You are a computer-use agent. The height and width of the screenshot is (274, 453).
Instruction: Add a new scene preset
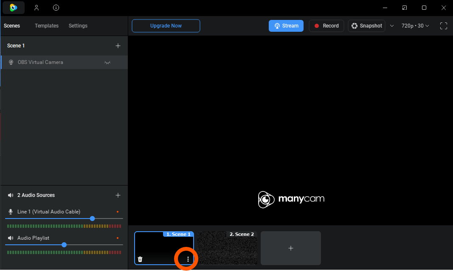(x=291, y=248)
